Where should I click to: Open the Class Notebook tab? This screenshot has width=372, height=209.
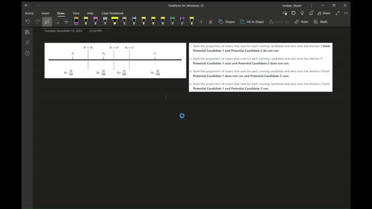point(112,13)
